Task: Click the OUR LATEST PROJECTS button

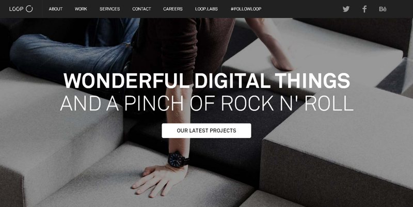Action: [206, 131]
